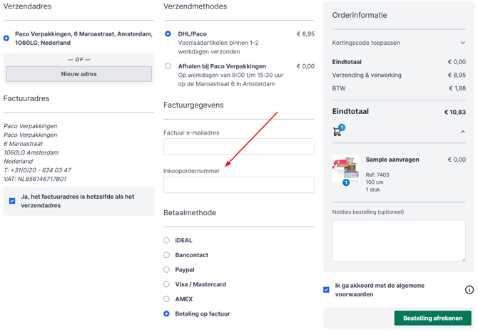
Task: Uncheck billing address same as shipping
Action: pos(12,201)
